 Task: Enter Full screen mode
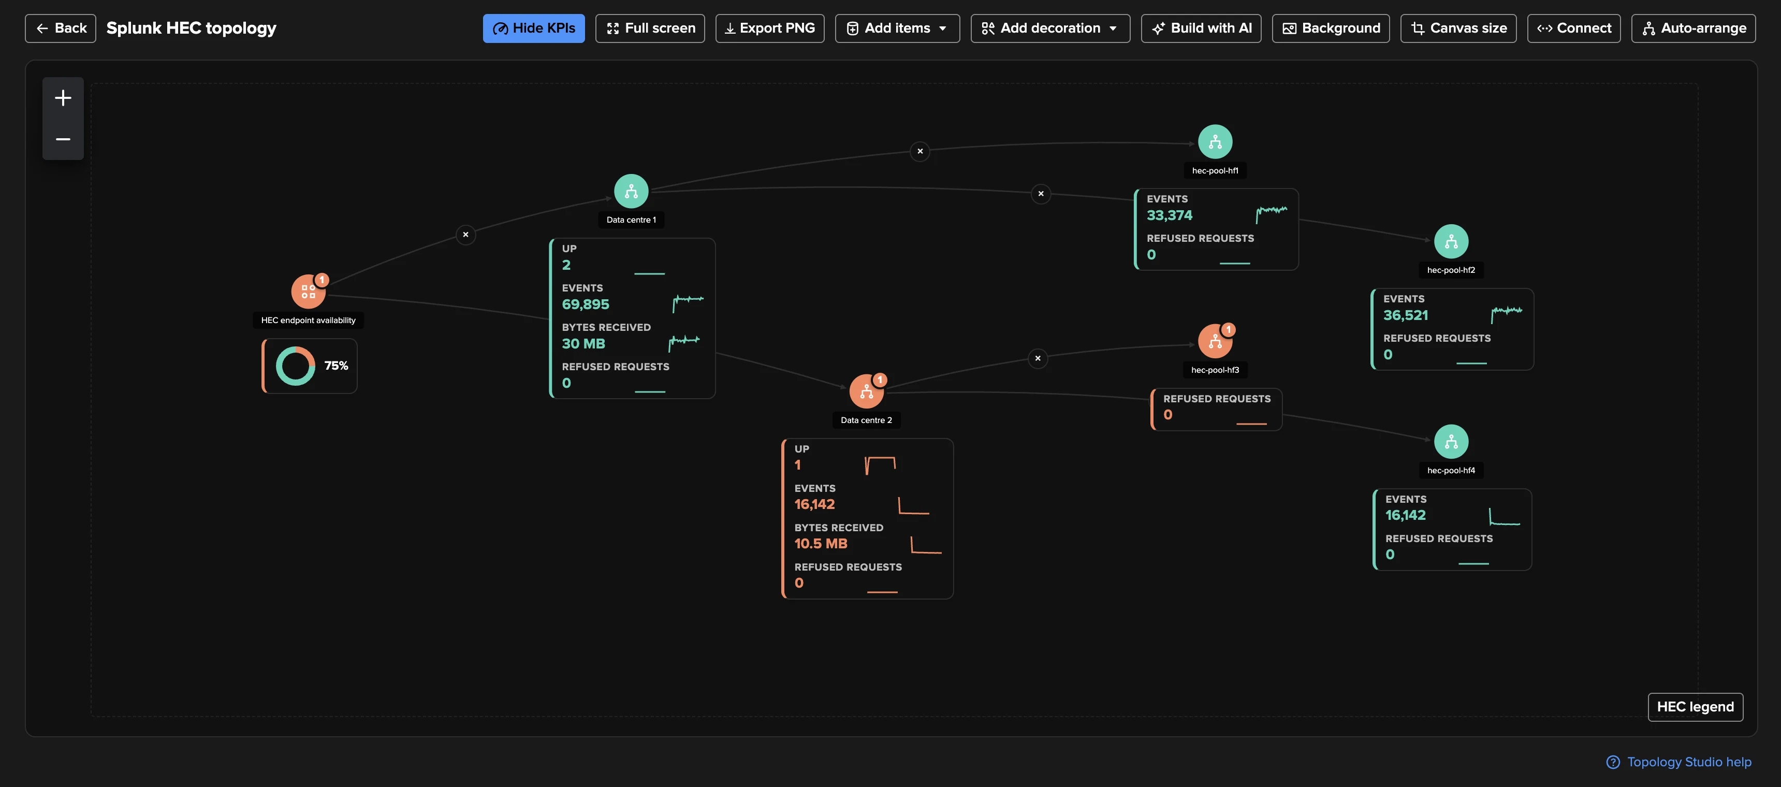point(650,28)
